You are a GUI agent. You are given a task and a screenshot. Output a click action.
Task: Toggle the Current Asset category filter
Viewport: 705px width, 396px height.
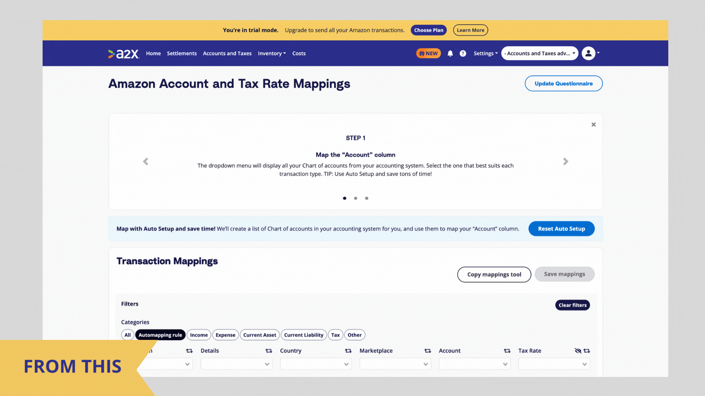pos(260,335)
